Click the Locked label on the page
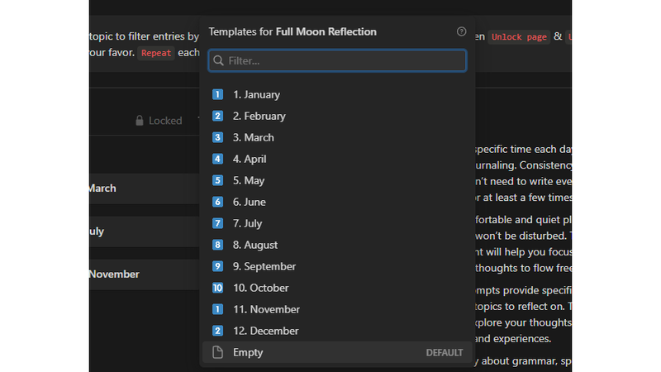This screenshot has height=372, width=661. click(x=165, y=121)
